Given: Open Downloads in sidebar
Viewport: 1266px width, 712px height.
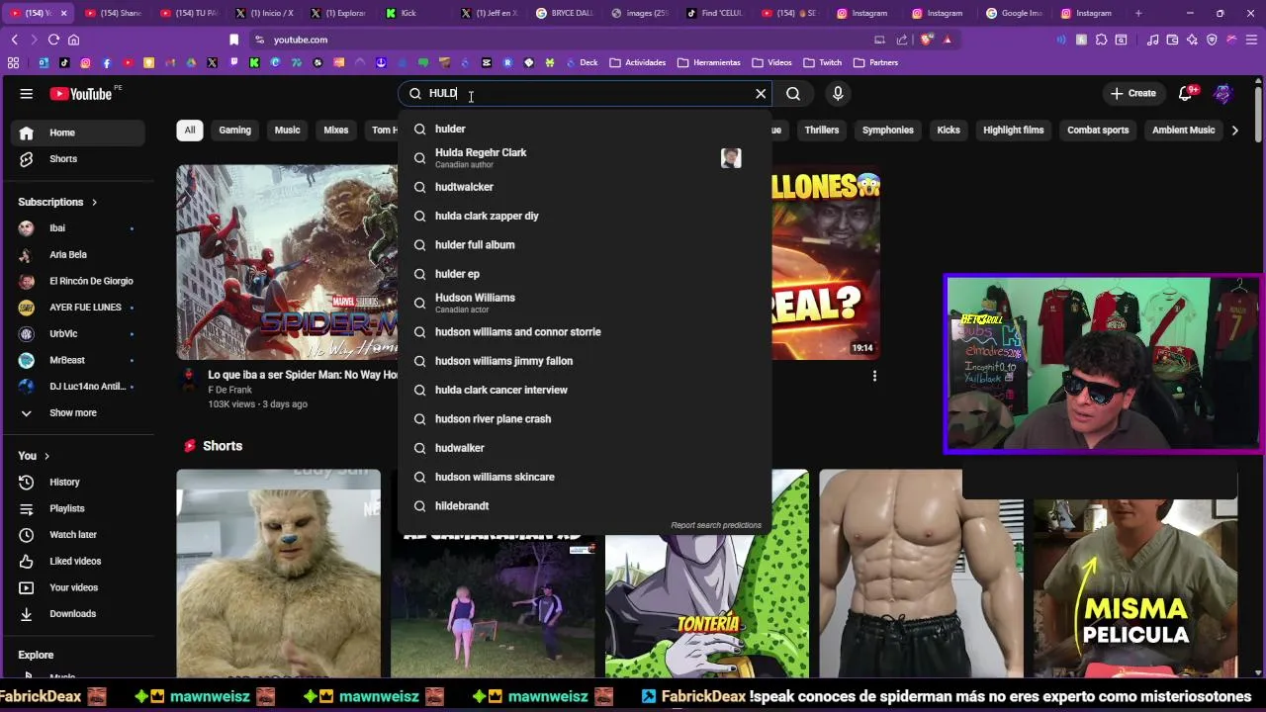Looking at the screenshot, I should coord(79,614).
